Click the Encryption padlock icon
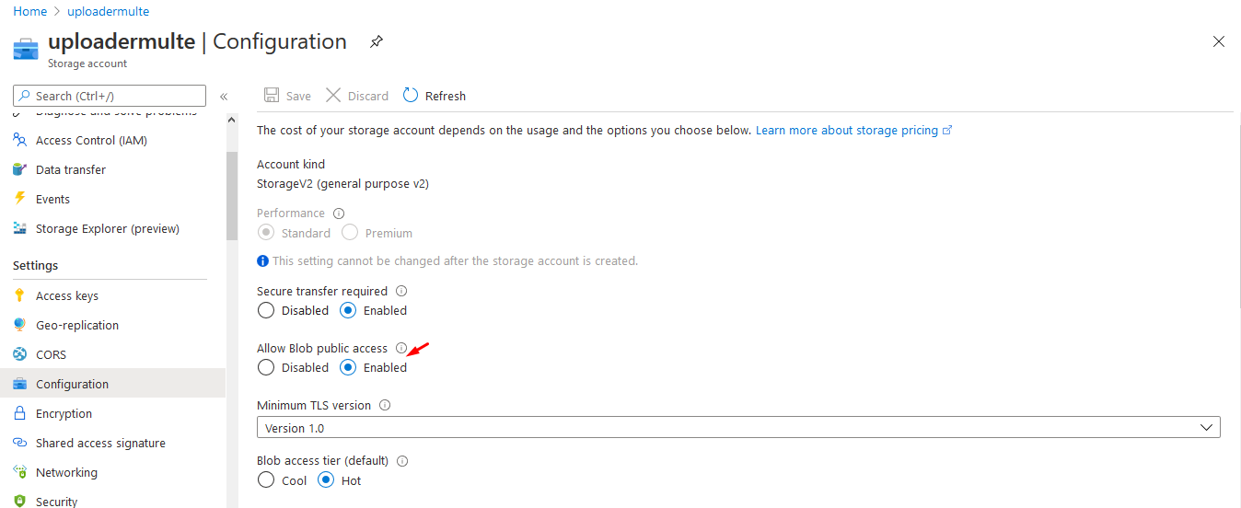The image size is (1241, 508). tap(19, 413)
